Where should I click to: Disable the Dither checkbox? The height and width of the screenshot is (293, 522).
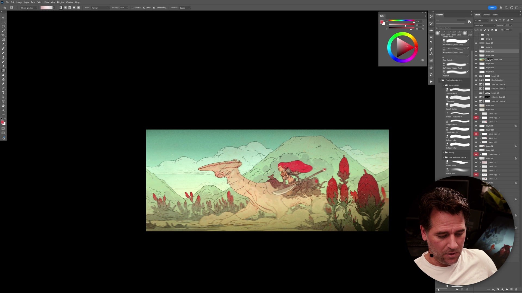click(x=144, y=8)
